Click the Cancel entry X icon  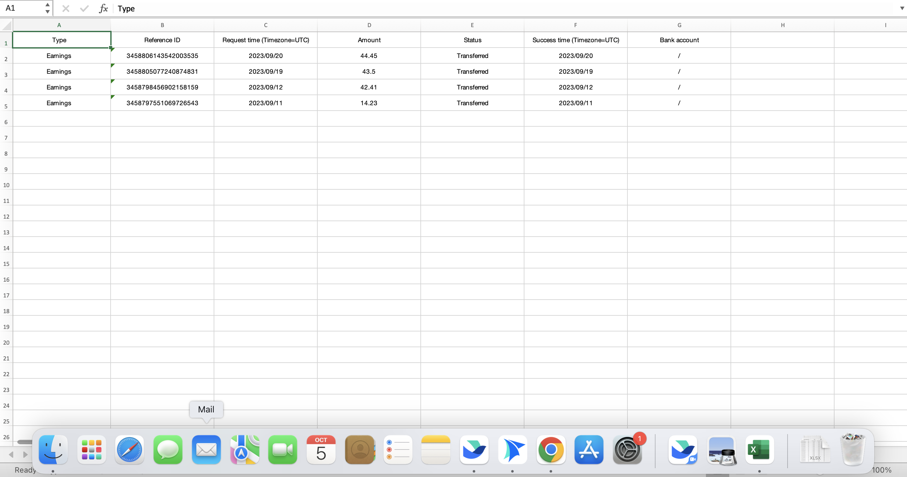tap(66, 9)
